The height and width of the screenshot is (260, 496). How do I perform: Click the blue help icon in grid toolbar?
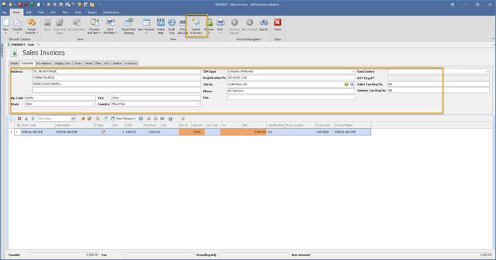(141, 118)
